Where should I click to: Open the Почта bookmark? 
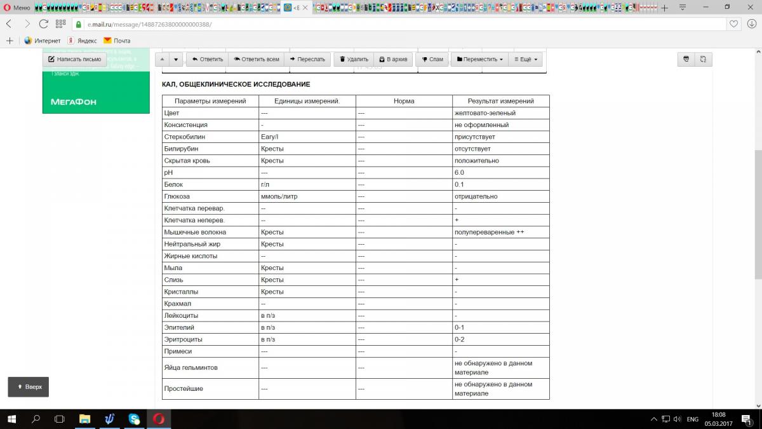pos(117,41)
